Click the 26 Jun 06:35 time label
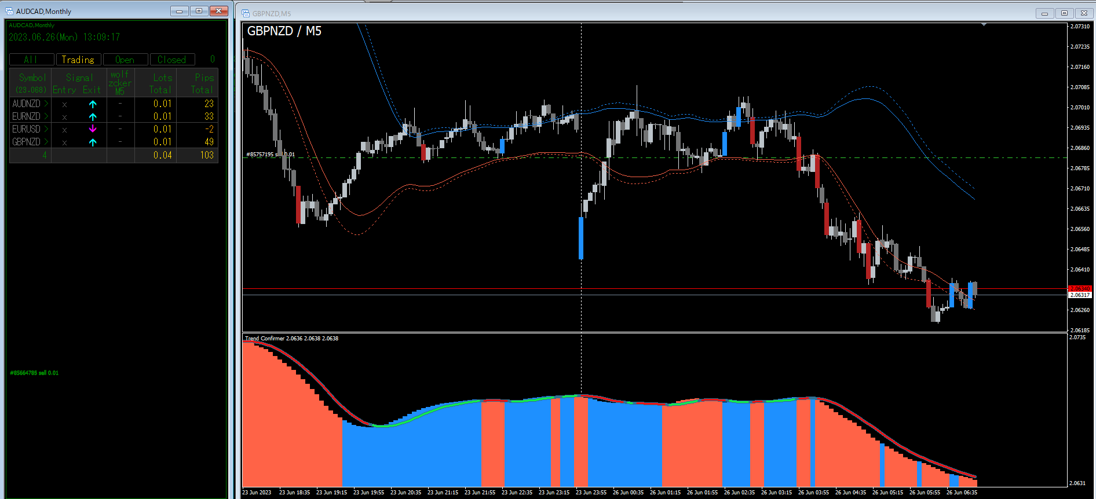The image size is (1096, 499). click(962, 493)
